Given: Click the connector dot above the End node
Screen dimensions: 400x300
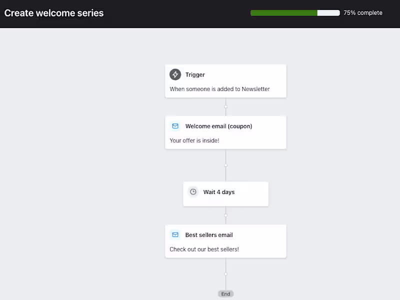Looking at the screenshot, I should 225,274.
